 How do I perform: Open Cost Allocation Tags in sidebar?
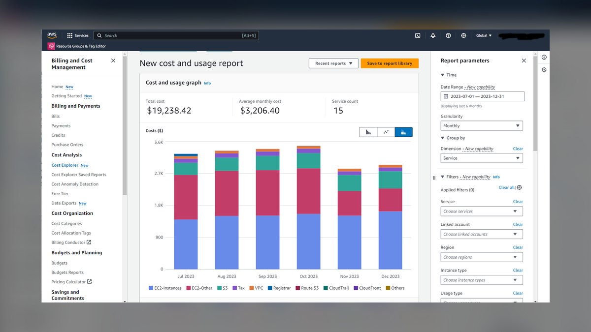click(x=71, y=233)
